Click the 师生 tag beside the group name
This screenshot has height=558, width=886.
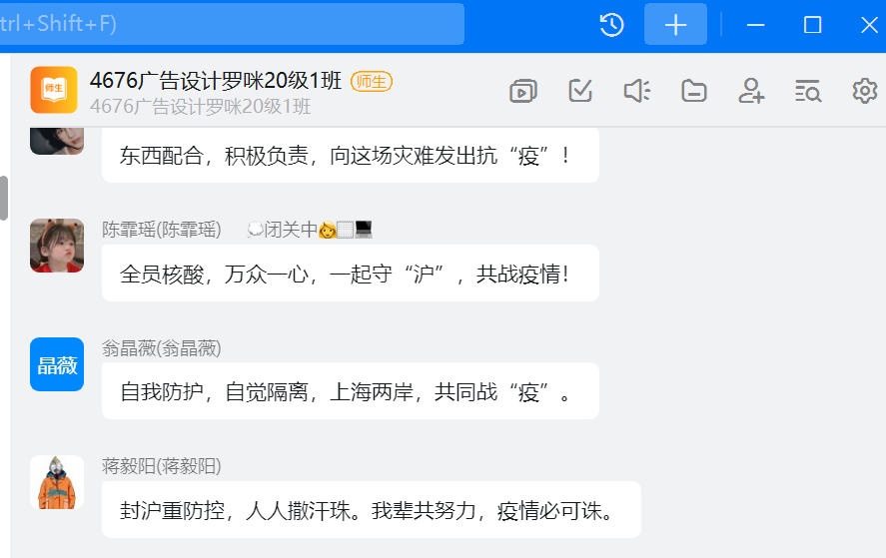coord(372,82)
